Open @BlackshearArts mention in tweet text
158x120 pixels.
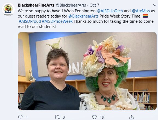pyautogui.click(x=83, y=16)
